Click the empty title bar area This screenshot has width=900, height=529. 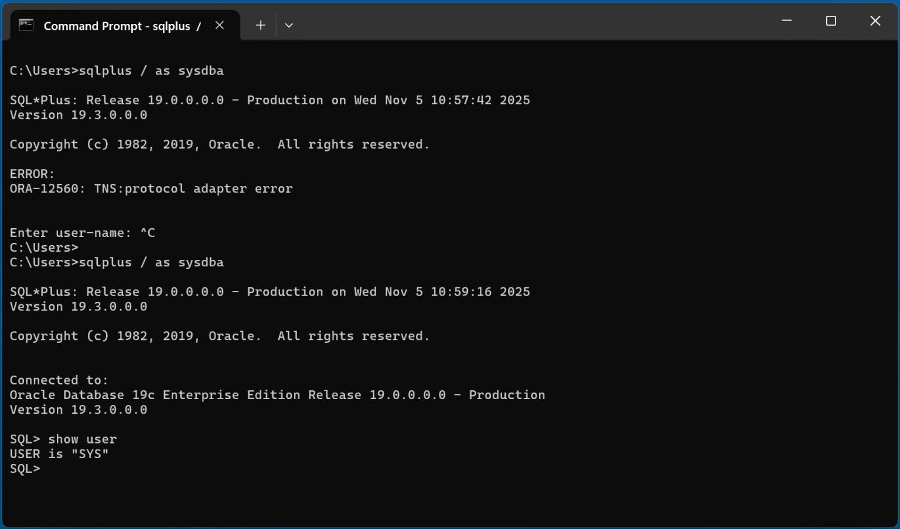[x=527, y=23]
